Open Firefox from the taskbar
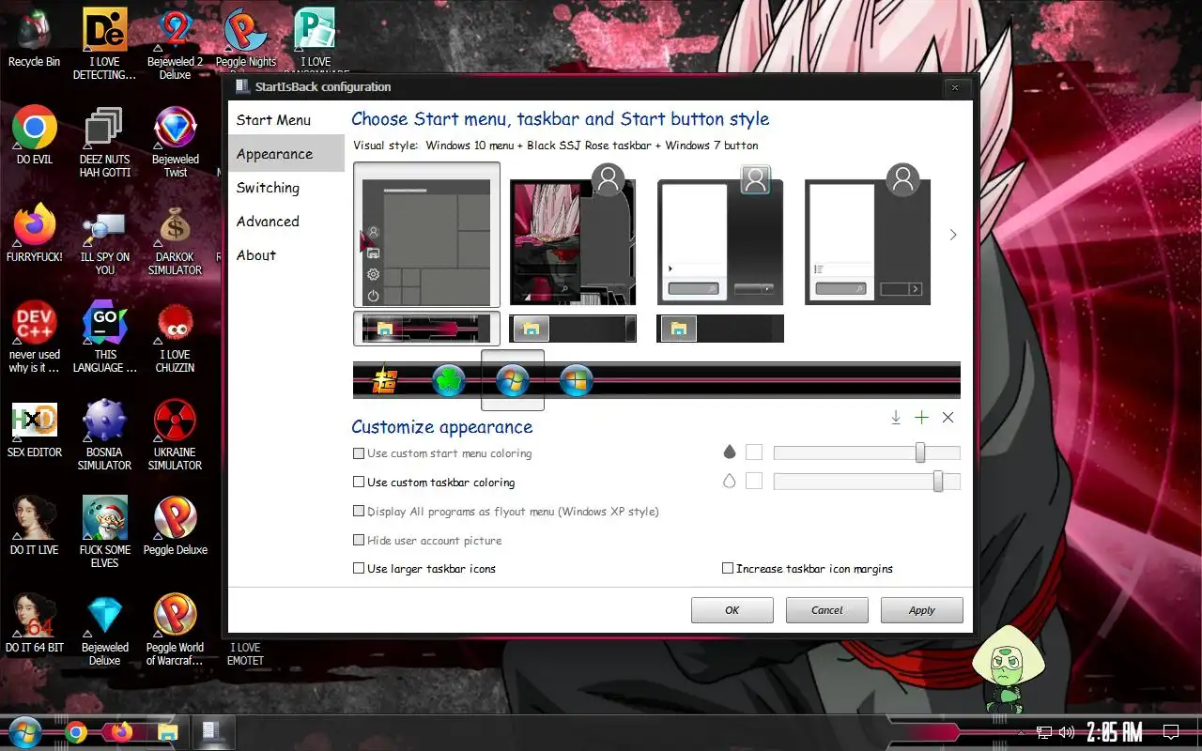The height and width of the screenshot is (751, 1202). (x=121, y=732)
